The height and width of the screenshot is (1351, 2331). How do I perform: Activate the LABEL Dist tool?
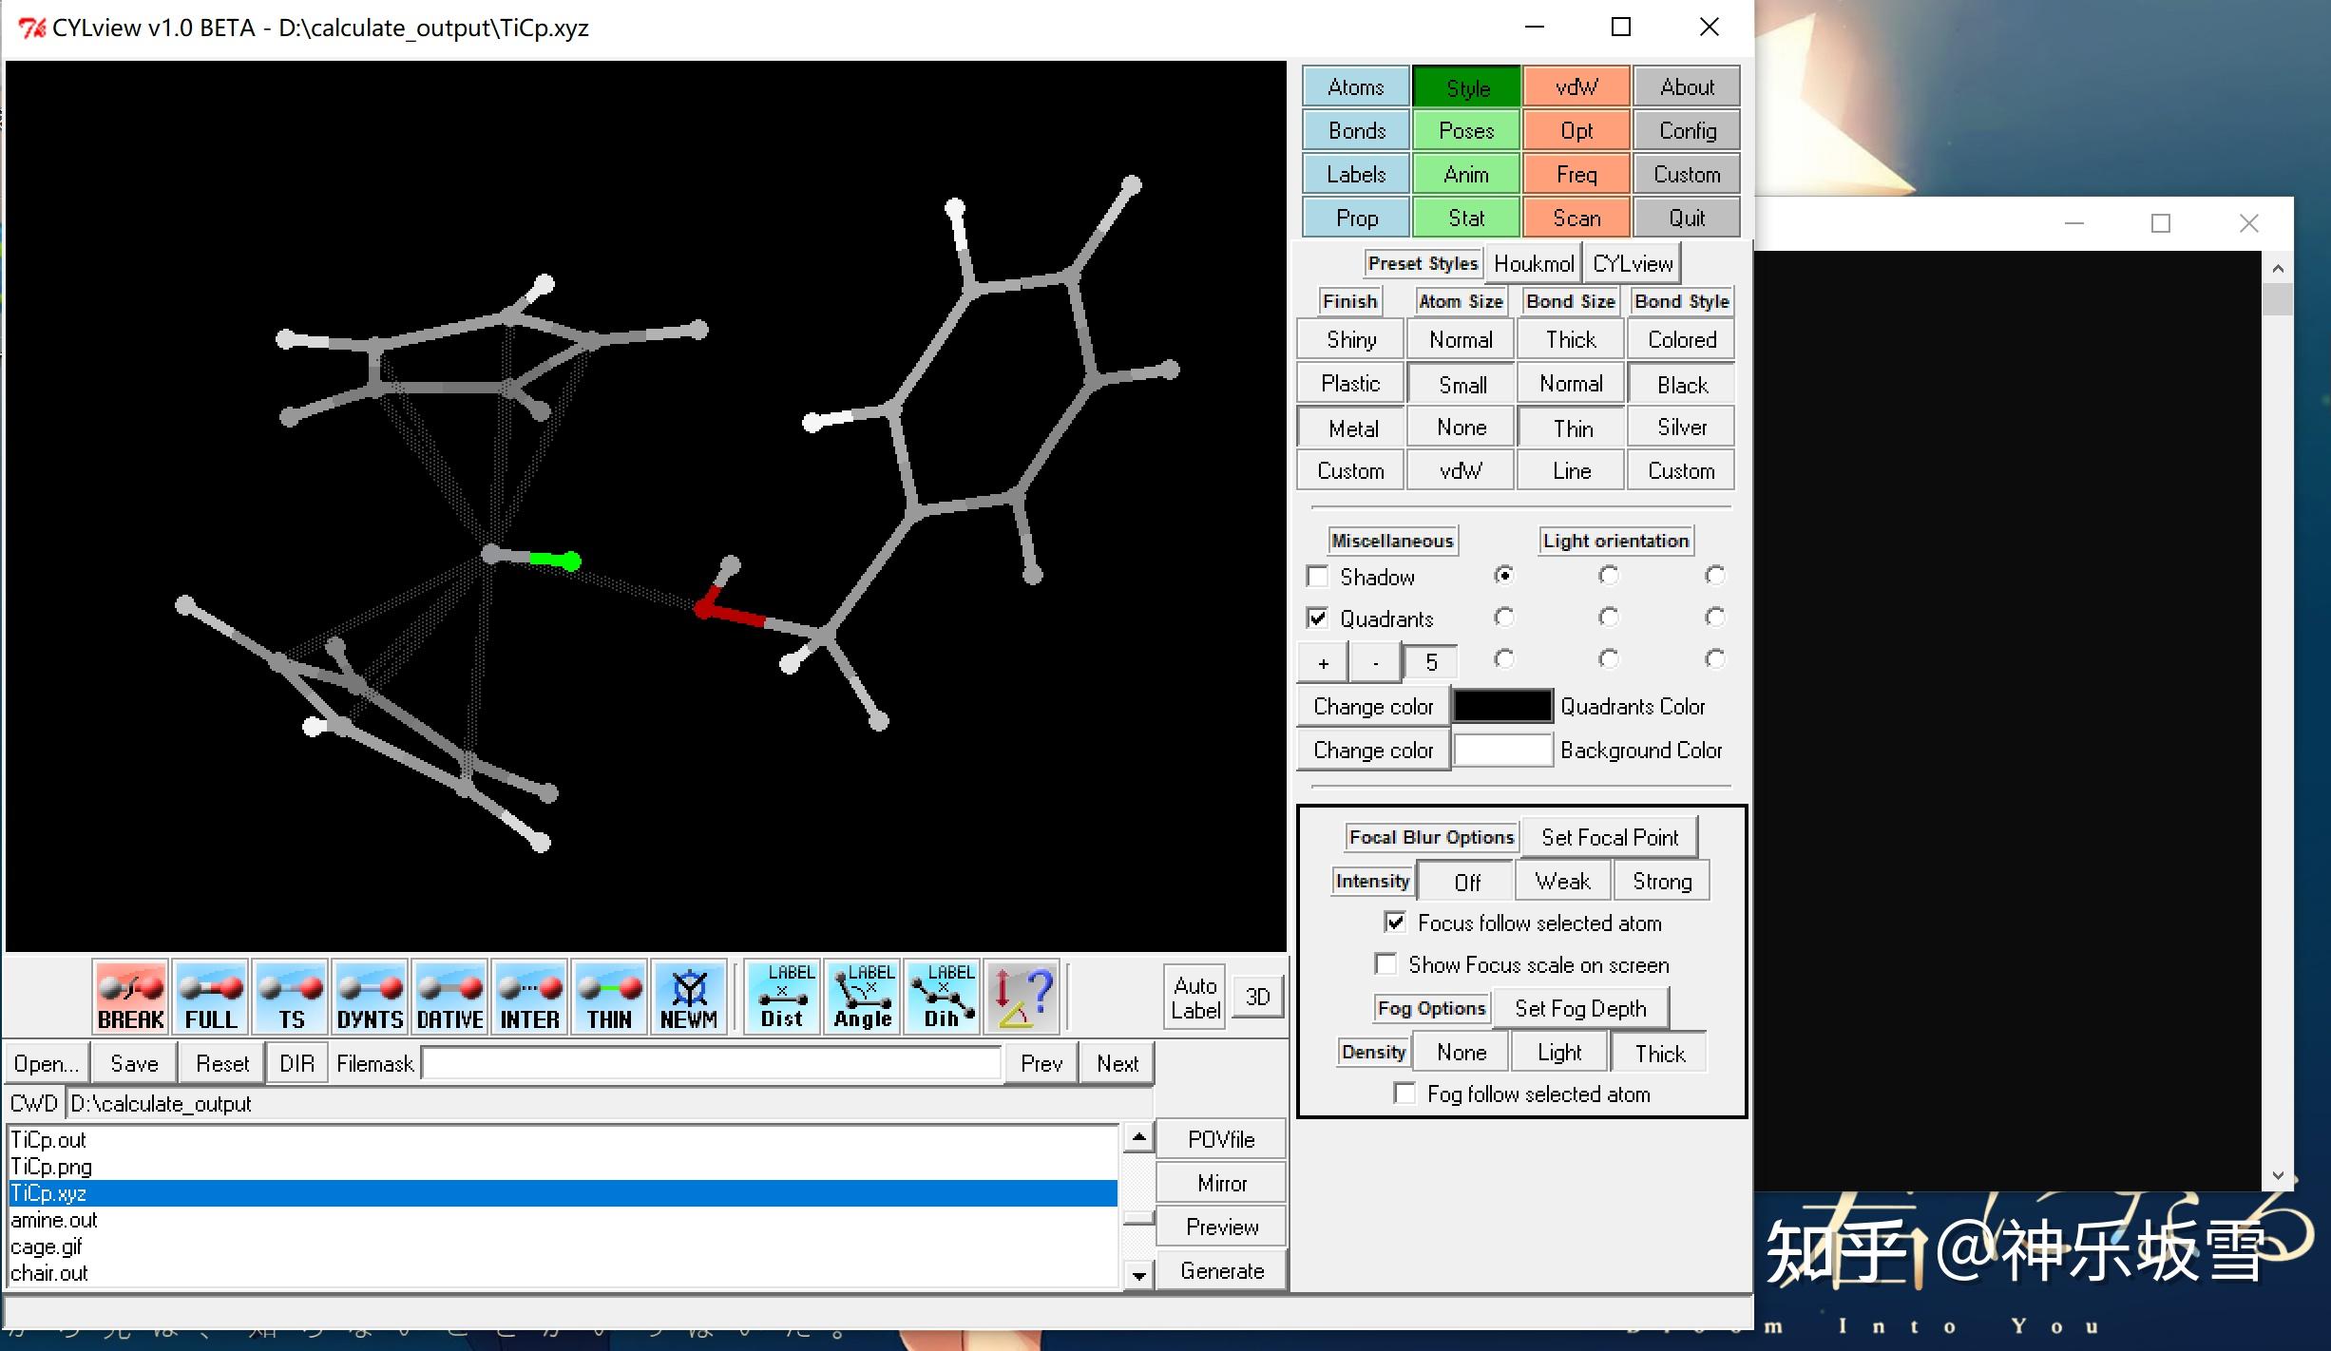point(782,997)
